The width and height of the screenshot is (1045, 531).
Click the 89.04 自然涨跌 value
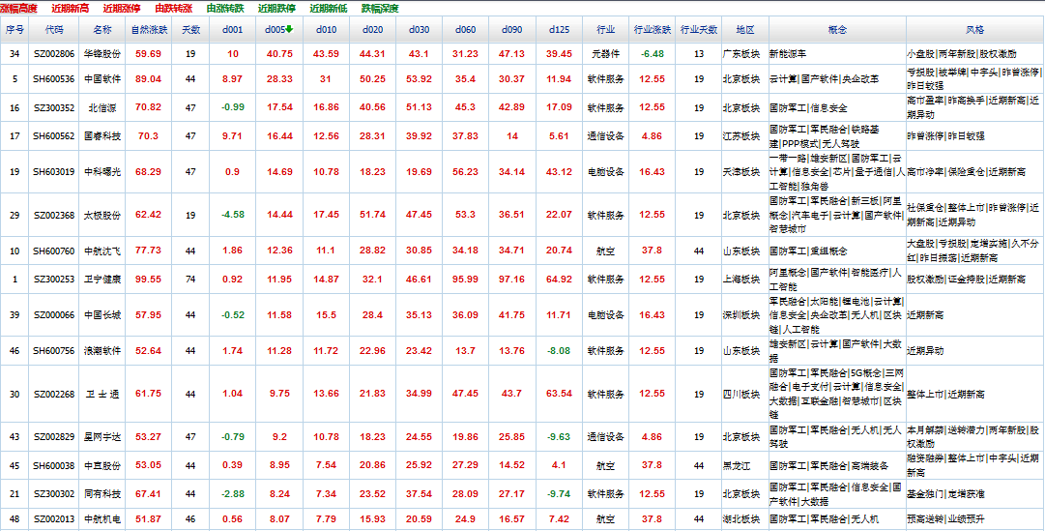click(148, 78)
